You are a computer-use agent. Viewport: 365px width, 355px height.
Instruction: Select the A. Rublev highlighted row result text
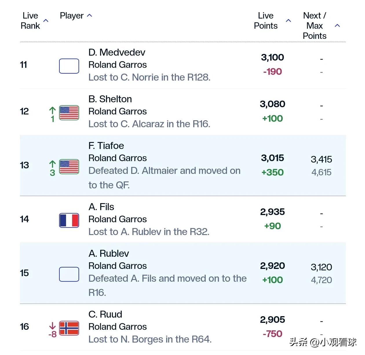click(x=167, y=285)
